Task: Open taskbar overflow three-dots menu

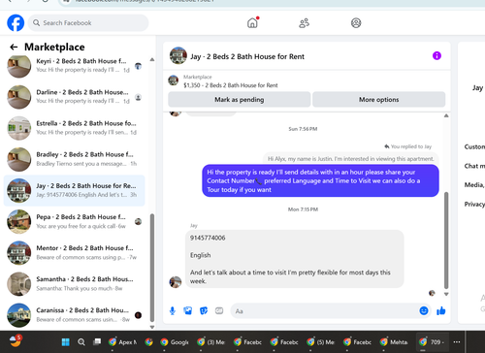Action: click(457, 342)
